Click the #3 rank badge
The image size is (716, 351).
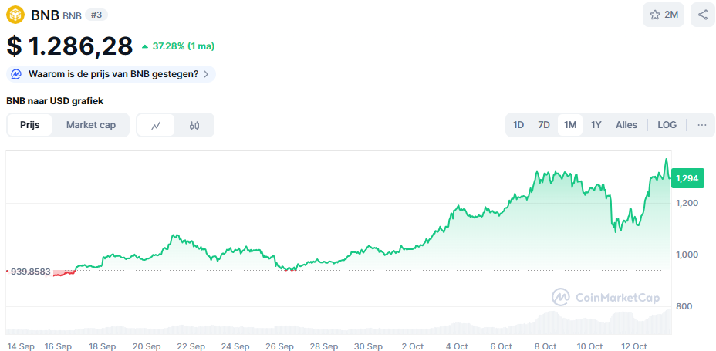click(x=97, y=15)
